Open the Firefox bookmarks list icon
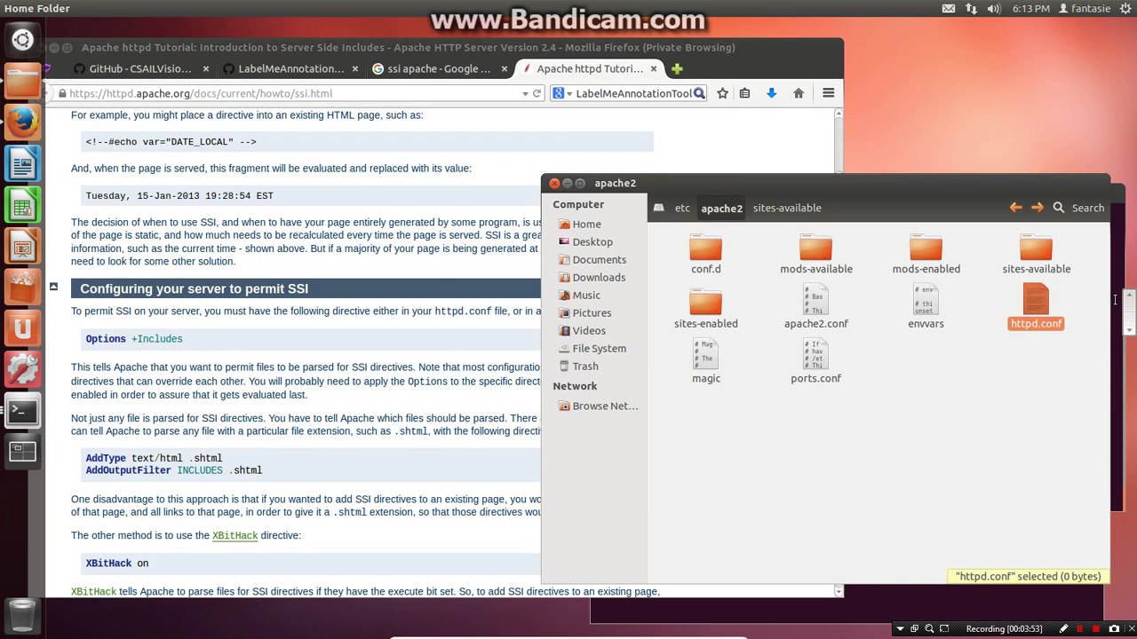 744,93
